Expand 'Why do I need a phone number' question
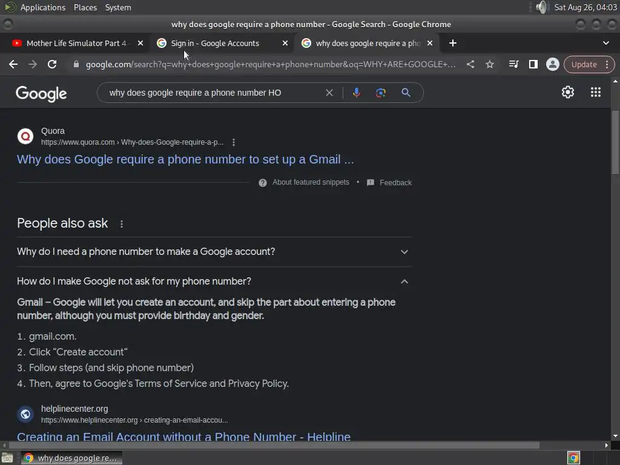This screenshot has width=620, height=465. tap(214, 252)
